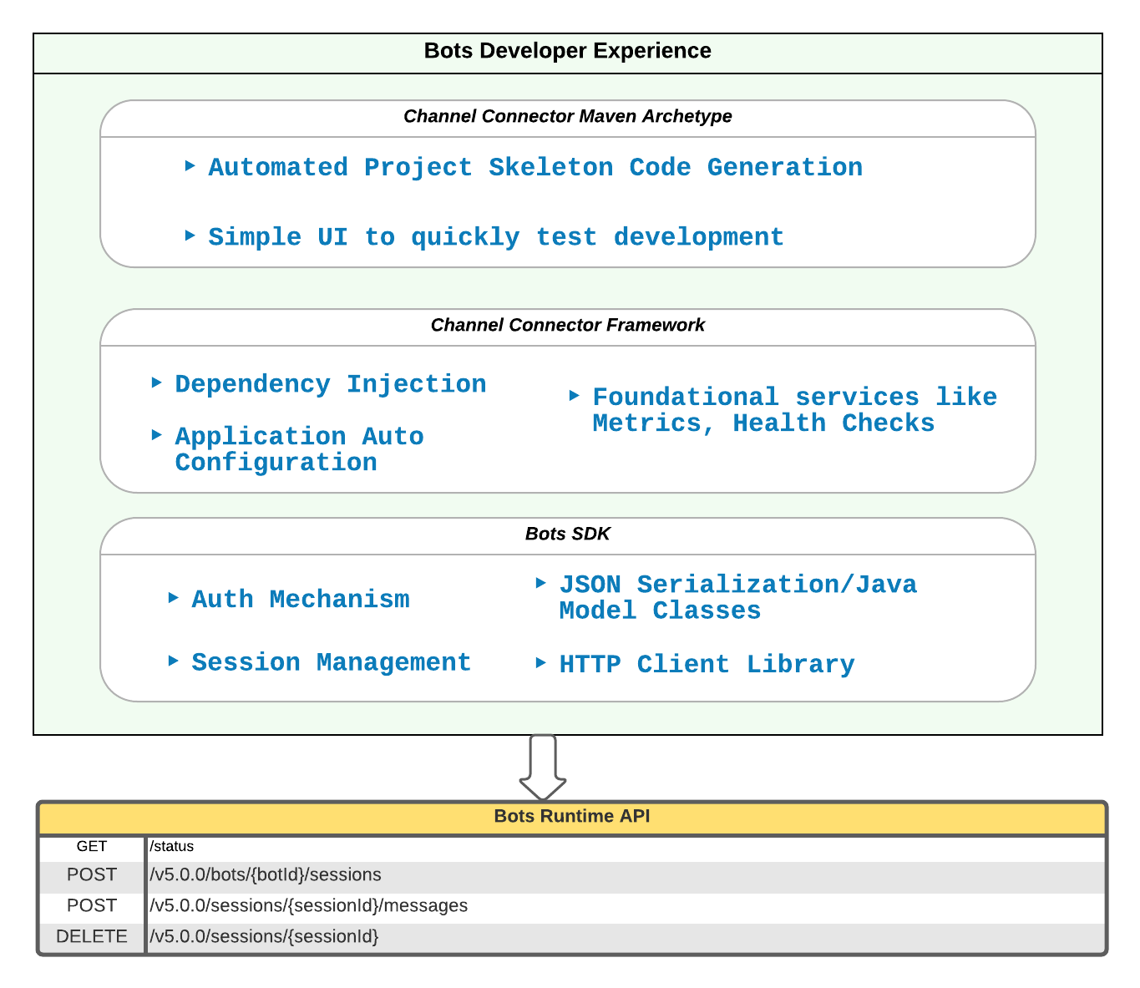Click the DELETE sessions endpoint row

(x=570, y=936)
